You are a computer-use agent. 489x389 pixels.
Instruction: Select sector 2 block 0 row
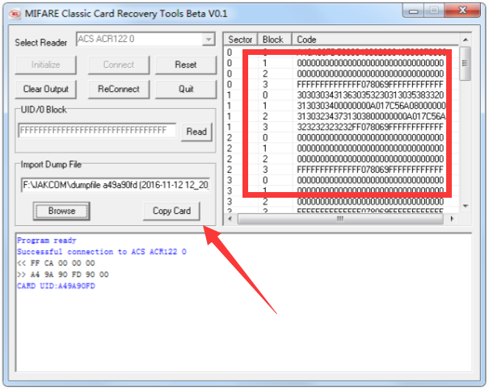[341, 138]
